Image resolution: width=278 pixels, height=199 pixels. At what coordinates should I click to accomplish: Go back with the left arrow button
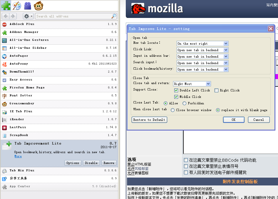click(6, 16)
